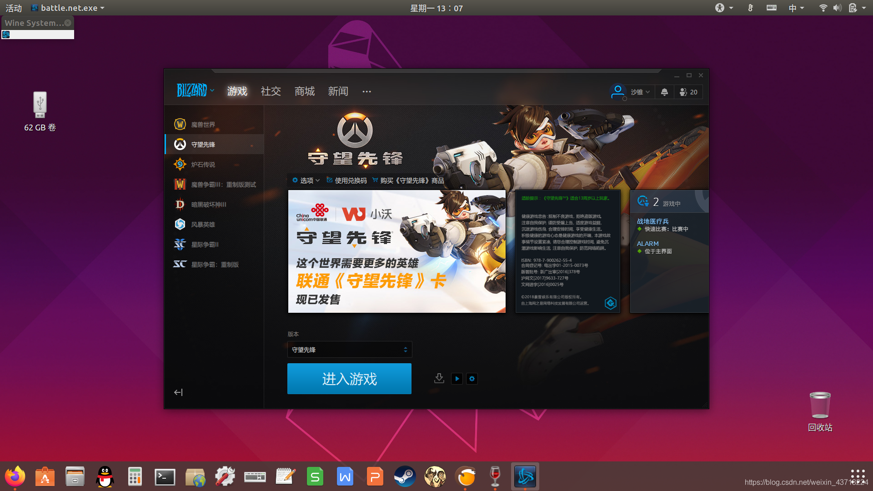Image resolution: width=873 pixels, height=491 pixels.
Task: Switch to the 社交 tab
Action: 271,91
